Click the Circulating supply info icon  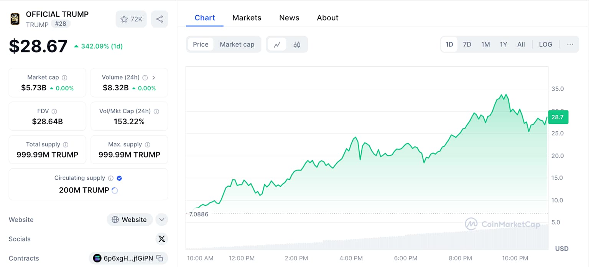pyautogui.click(x=111, y=178)
